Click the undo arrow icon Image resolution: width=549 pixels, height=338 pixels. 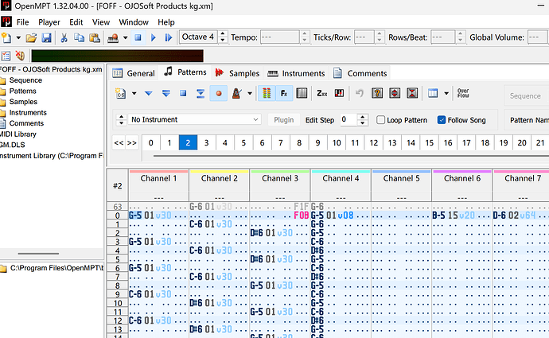[x=359, y=93]
